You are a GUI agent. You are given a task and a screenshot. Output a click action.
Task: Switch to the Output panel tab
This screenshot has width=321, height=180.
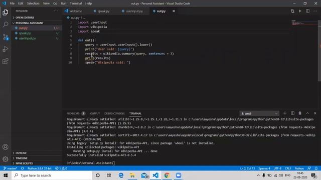pos(95,113)
